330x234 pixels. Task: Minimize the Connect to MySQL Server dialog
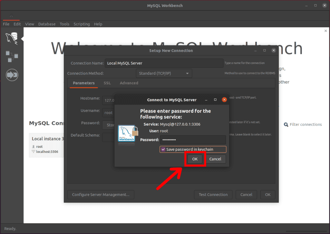tap(206, 100)
